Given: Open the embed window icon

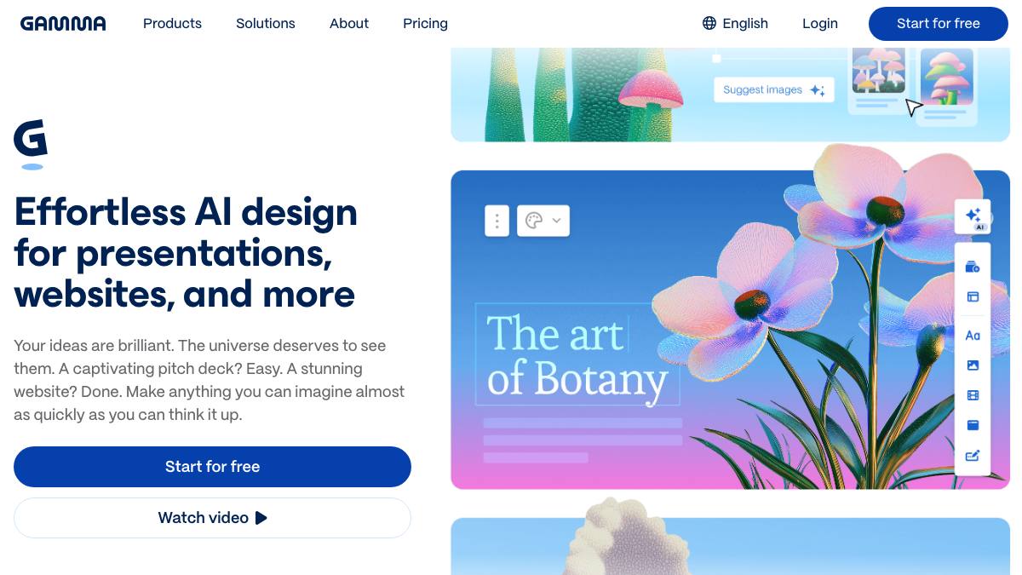Looking at the screenshot, I should [973, 425].
